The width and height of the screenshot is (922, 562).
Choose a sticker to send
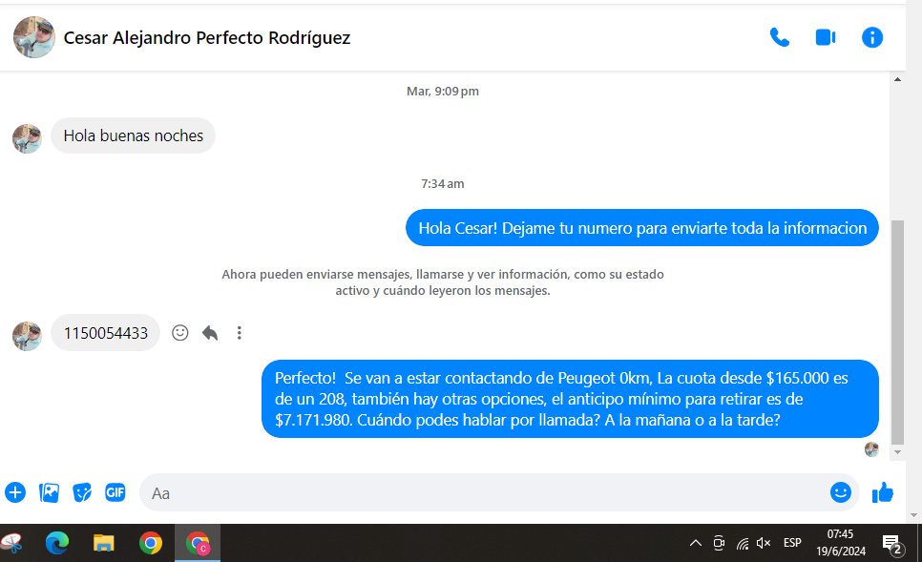click(x=82, y=492)
